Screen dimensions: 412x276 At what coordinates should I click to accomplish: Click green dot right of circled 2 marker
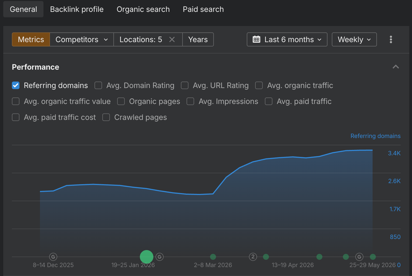[x=266, y=257]
